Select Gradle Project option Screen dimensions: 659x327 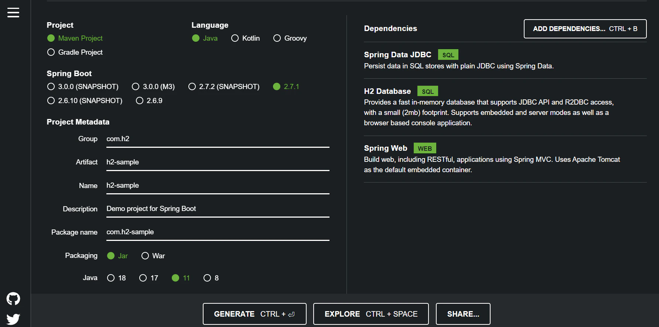pos(75,52)
